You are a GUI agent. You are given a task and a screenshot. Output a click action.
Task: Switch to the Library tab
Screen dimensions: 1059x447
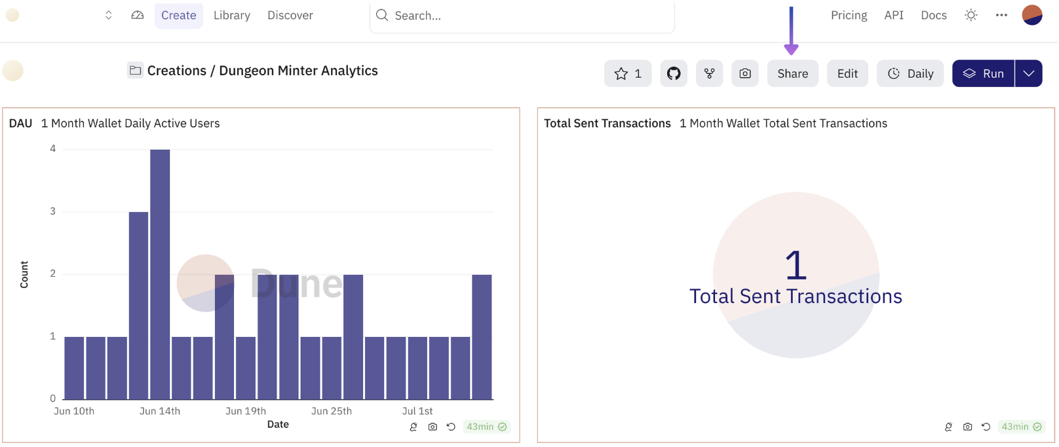[x=232, y=15]
